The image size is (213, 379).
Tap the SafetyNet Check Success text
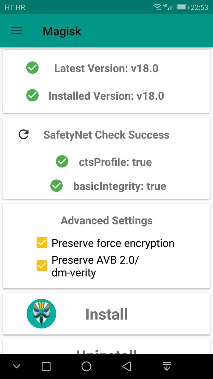tap(106, 135)
